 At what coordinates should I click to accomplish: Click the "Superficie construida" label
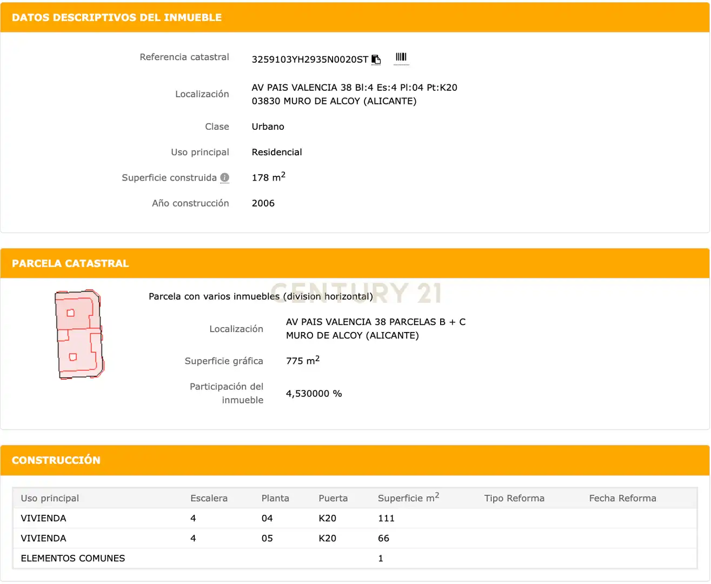click(x=169, y=177)
